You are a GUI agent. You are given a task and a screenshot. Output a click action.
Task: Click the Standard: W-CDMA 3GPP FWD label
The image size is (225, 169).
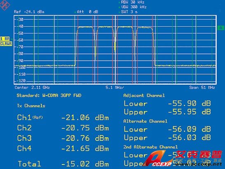pos(49,95)
